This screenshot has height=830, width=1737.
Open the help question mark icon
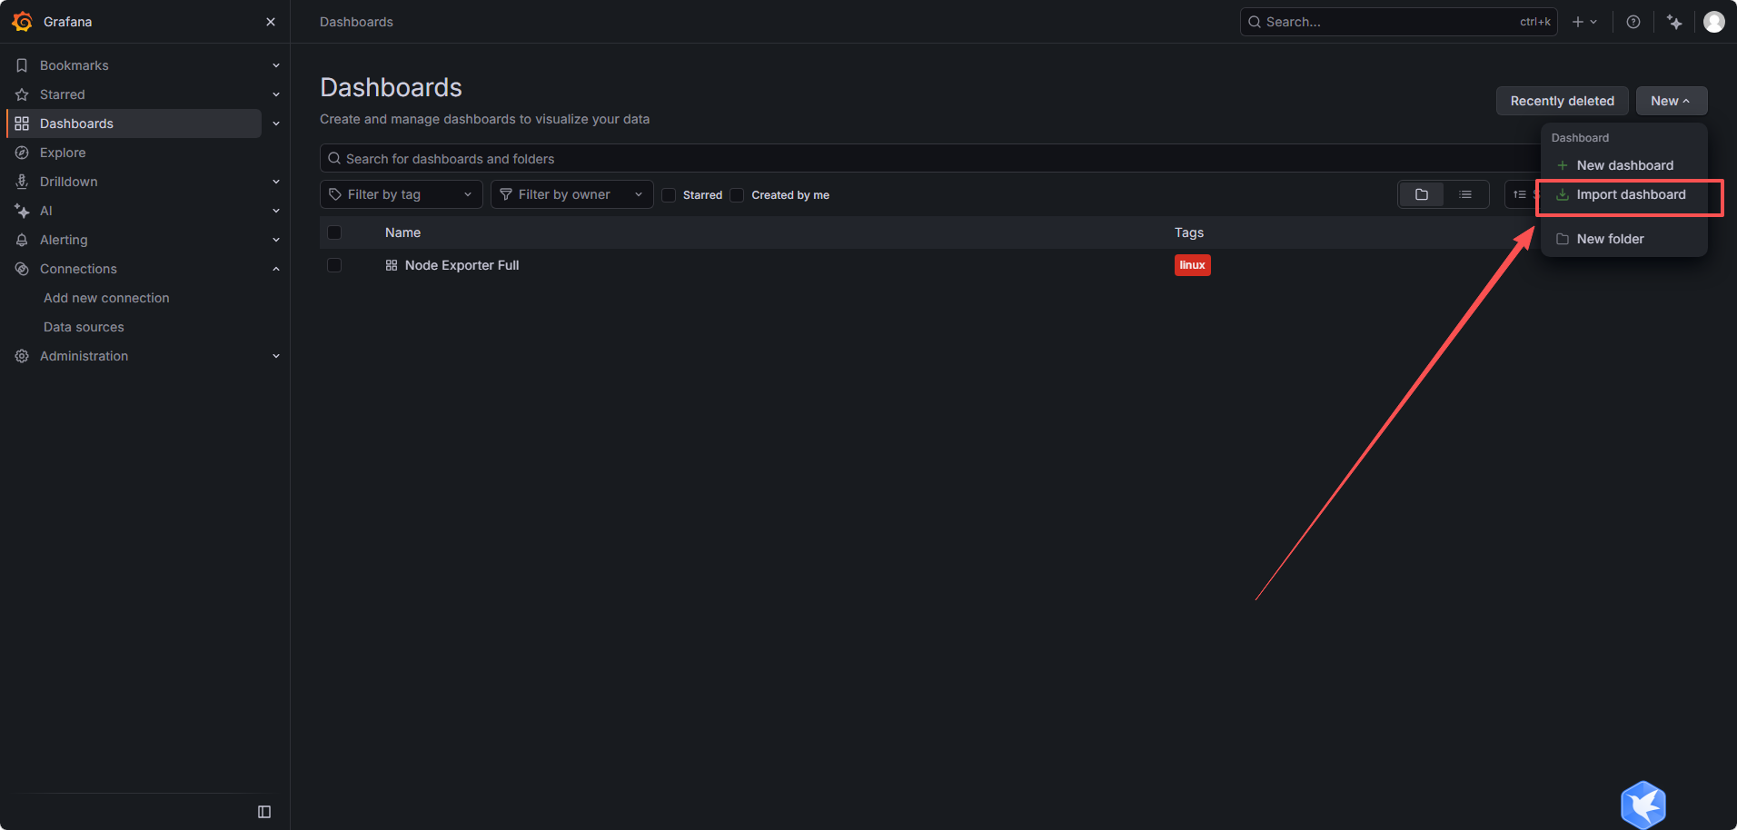tap(1633, 22)
